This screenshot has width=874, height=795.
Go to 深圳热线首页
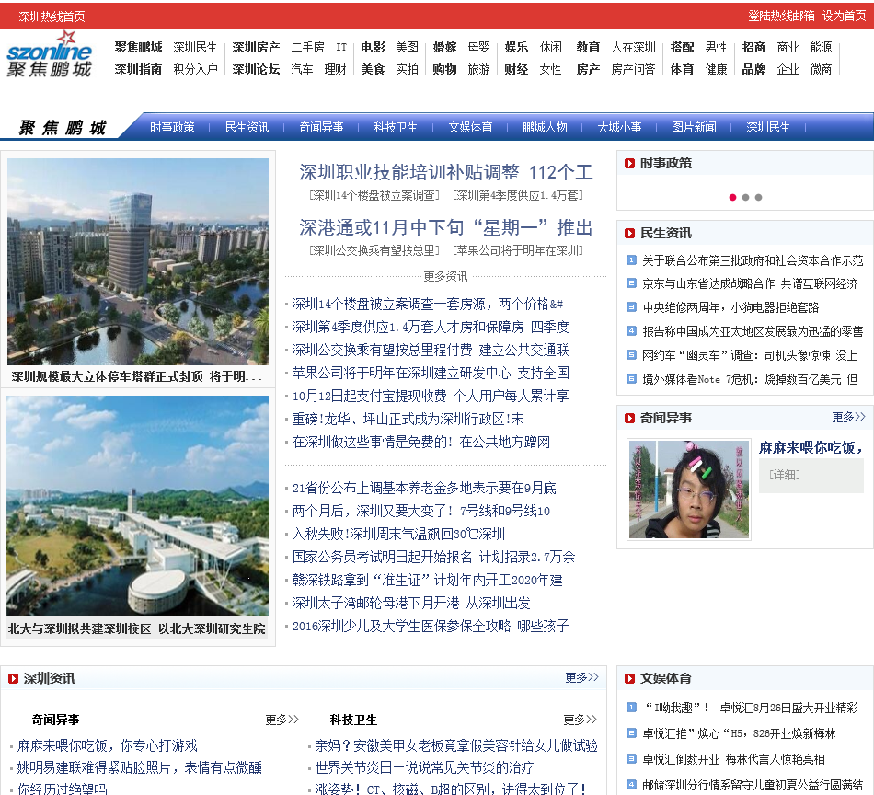[52, 17]
